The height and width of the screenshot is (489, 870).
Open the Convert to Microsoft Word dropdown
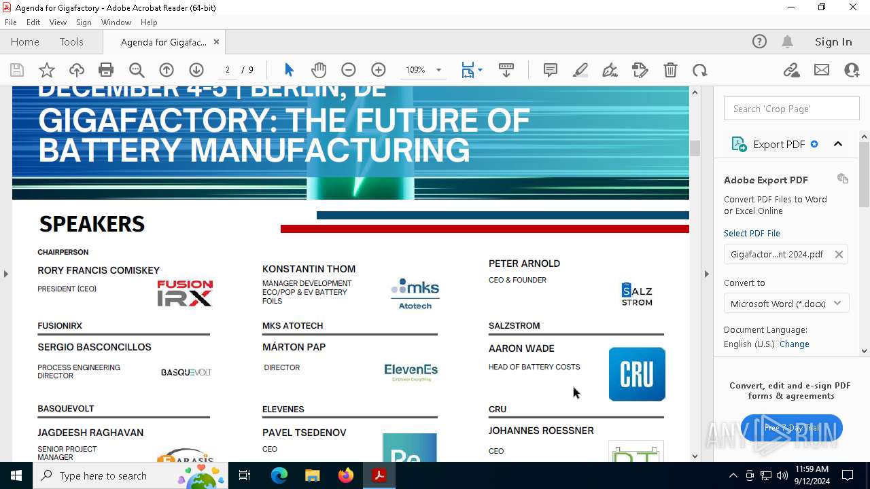click(786, 304)
